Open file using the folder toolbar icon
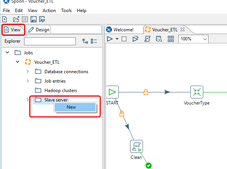The height and width of the screenshot is (169, 227). coord(16,19)
